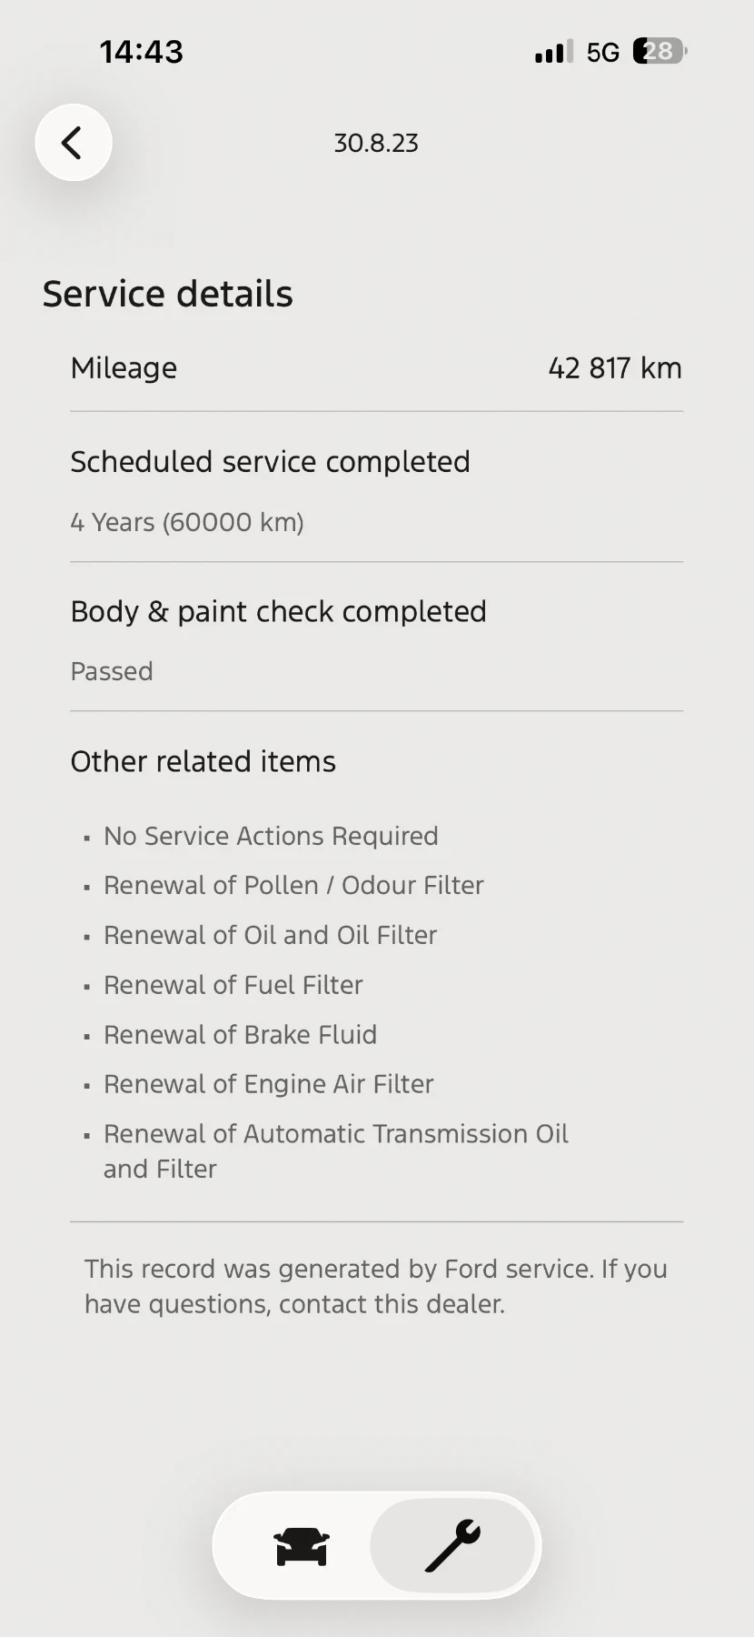Screen dimensions: 754x1637
Task: Tap the 5G network indicator
Action: [602, 53]
